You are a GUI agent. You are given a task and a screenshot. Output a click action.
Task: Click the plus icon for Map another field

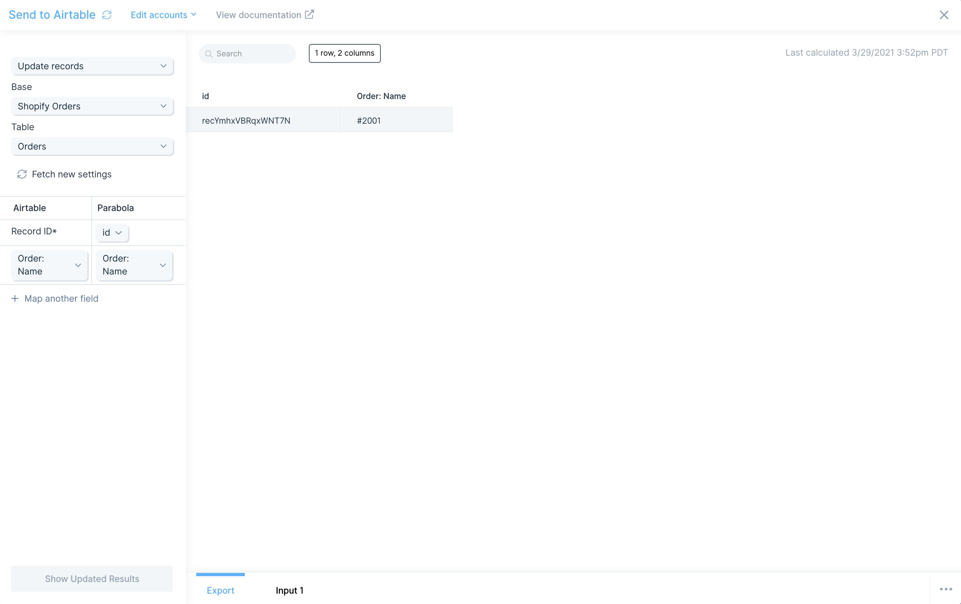[x=15, y=298]
